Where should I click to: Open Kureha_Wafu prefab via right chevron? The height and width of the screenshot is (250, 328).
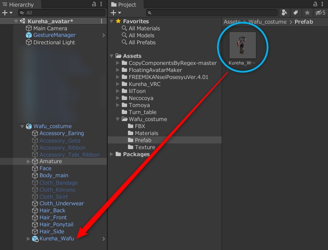[x=104, y=239]
